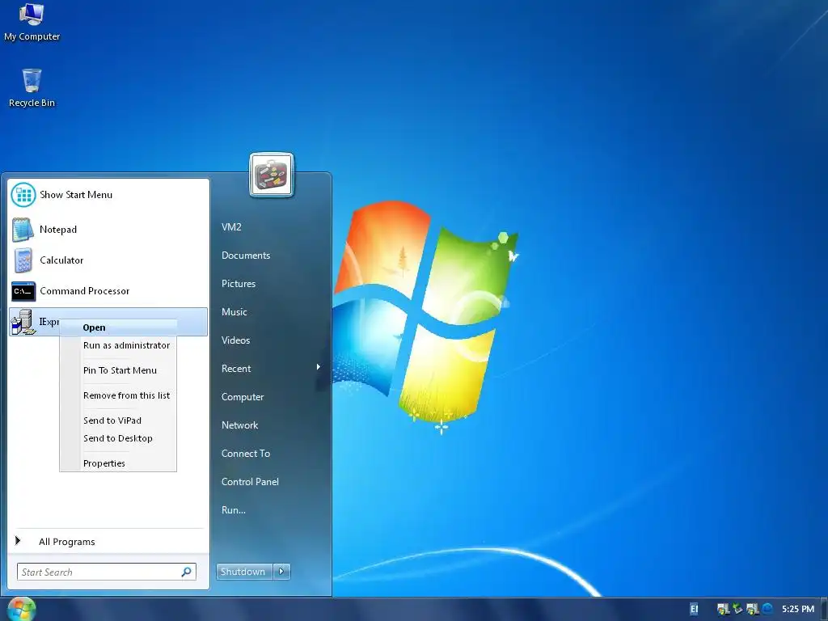Open Documents from the start menu

click(246, 256)
